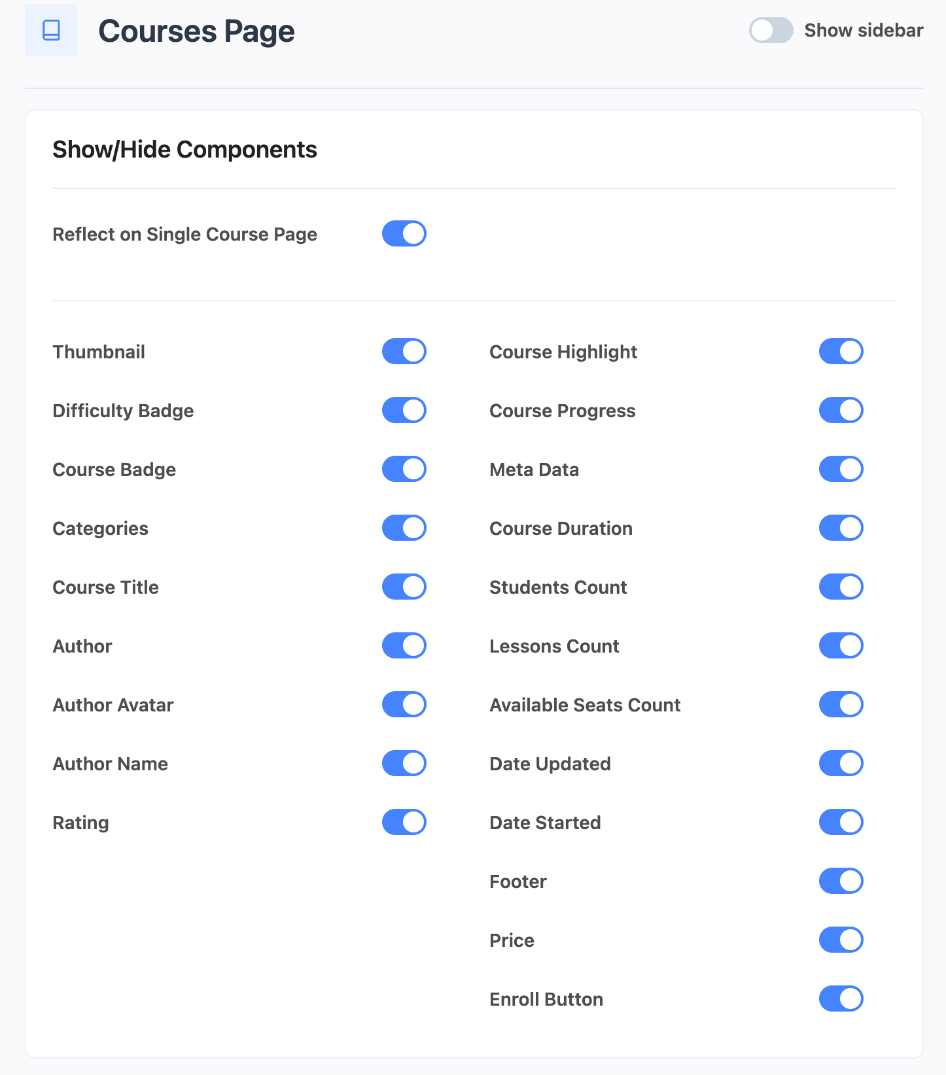Enable the Show sidebar toggle

pos(771,30)
